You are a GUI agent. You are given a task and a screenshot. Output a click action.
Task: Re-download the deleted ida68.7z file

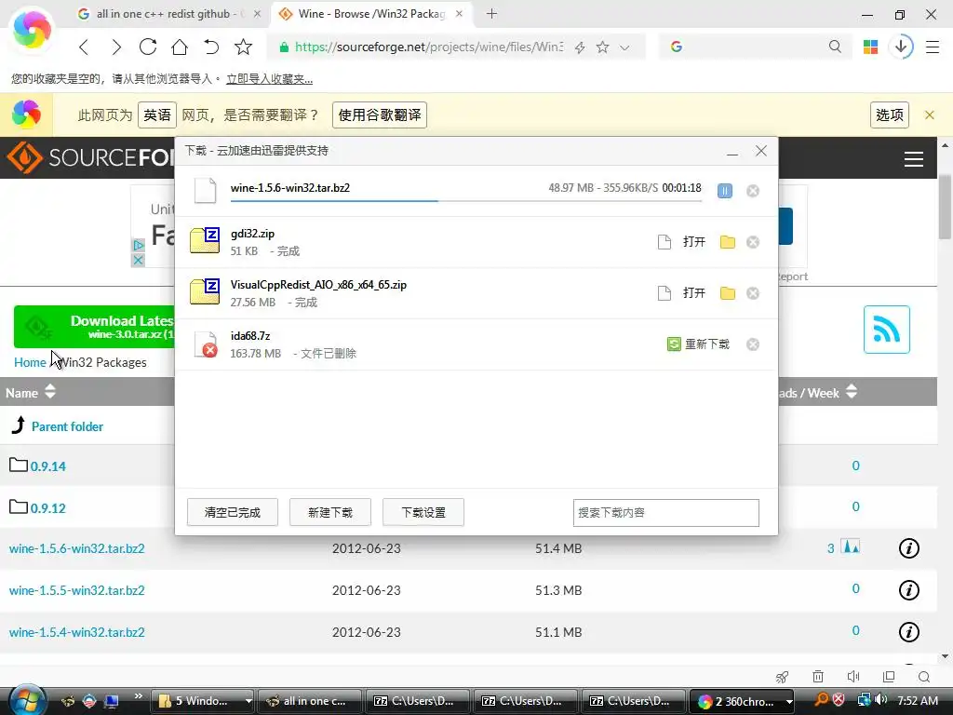[x=698, y=344]
